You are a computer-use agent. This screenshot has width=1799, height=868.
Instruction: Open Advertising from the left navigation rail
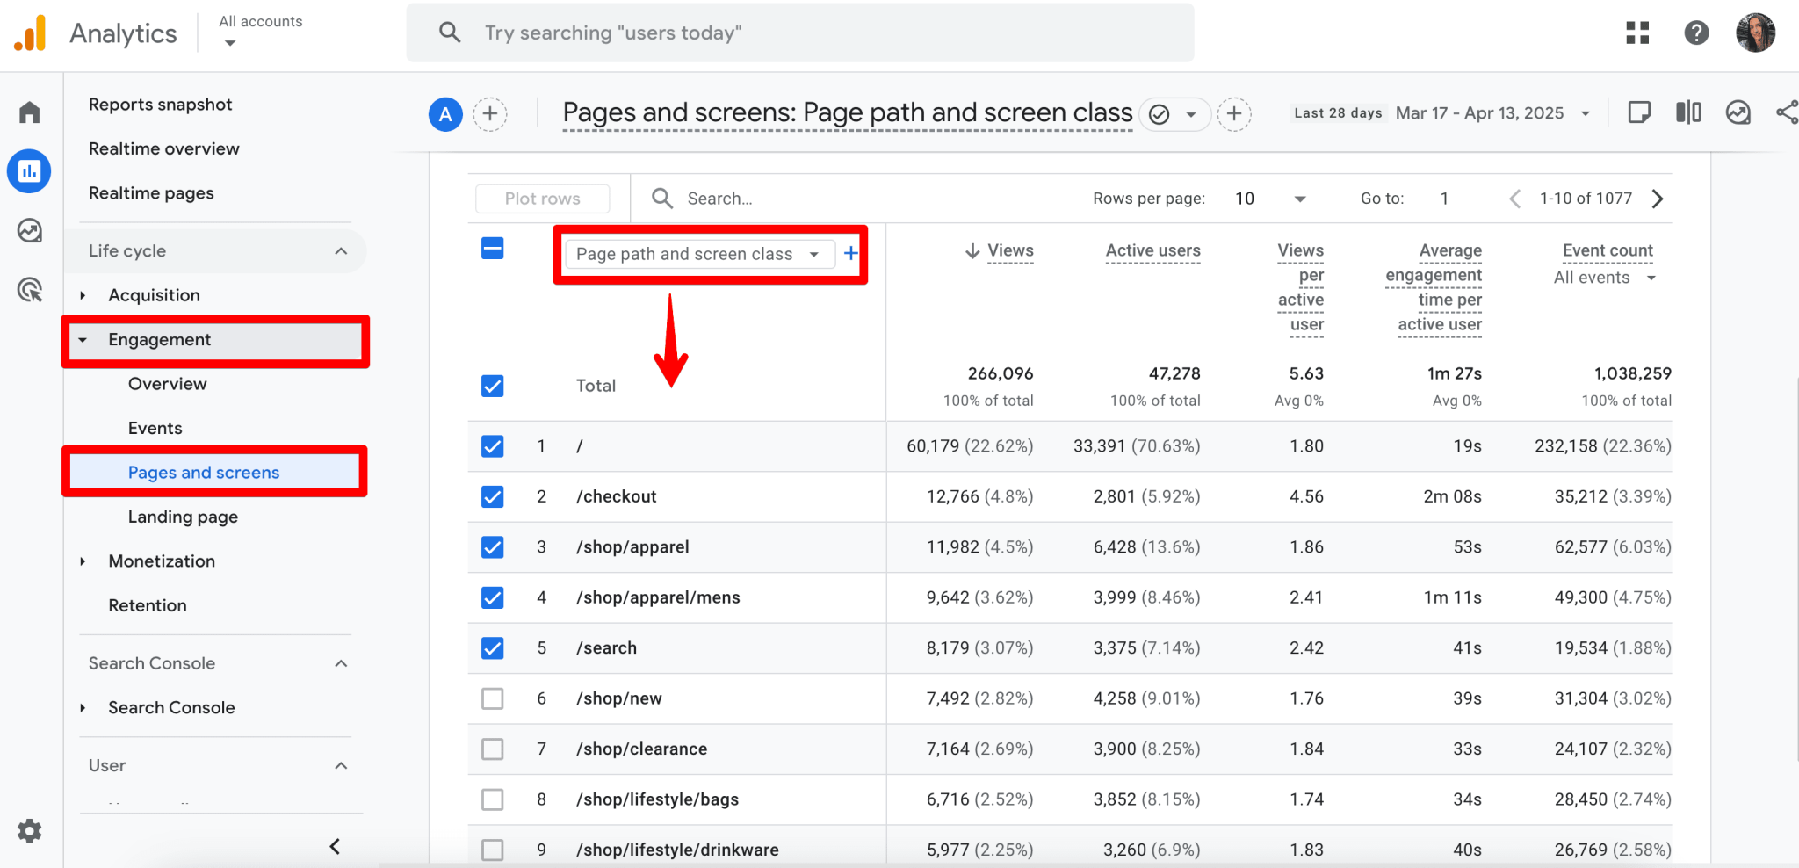29,290
